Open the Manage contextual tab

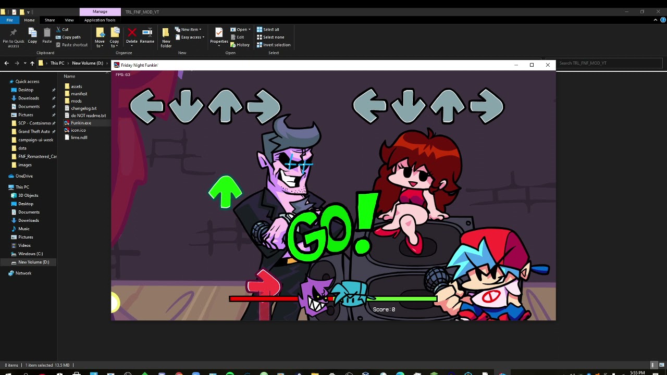[100, 11]
